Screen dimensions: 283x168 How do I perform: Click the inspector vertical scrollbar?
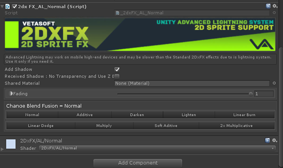point(281,107)
